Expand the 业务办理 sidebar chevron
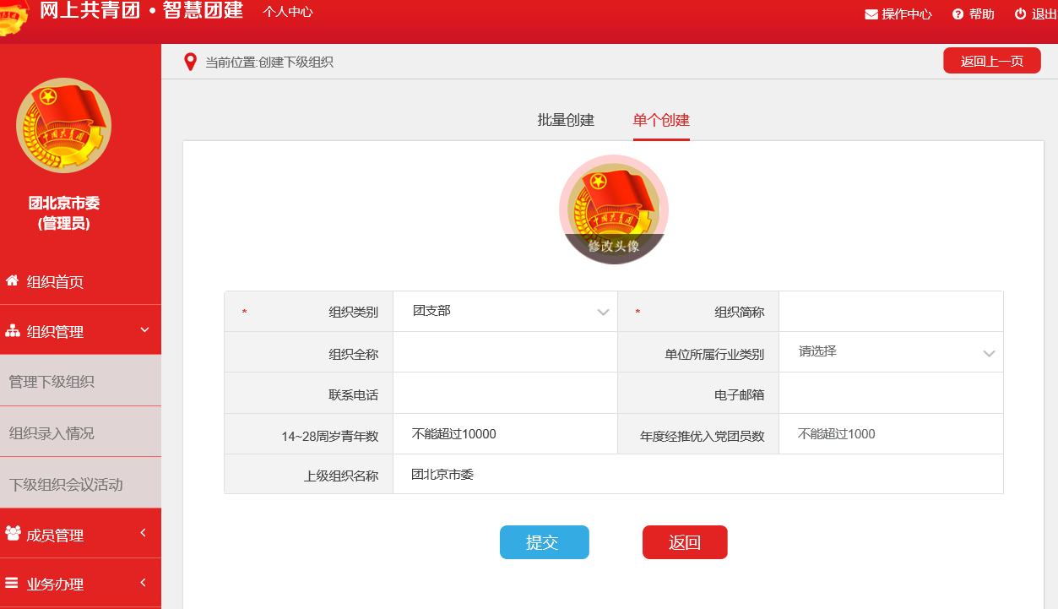 coord(144,583)
